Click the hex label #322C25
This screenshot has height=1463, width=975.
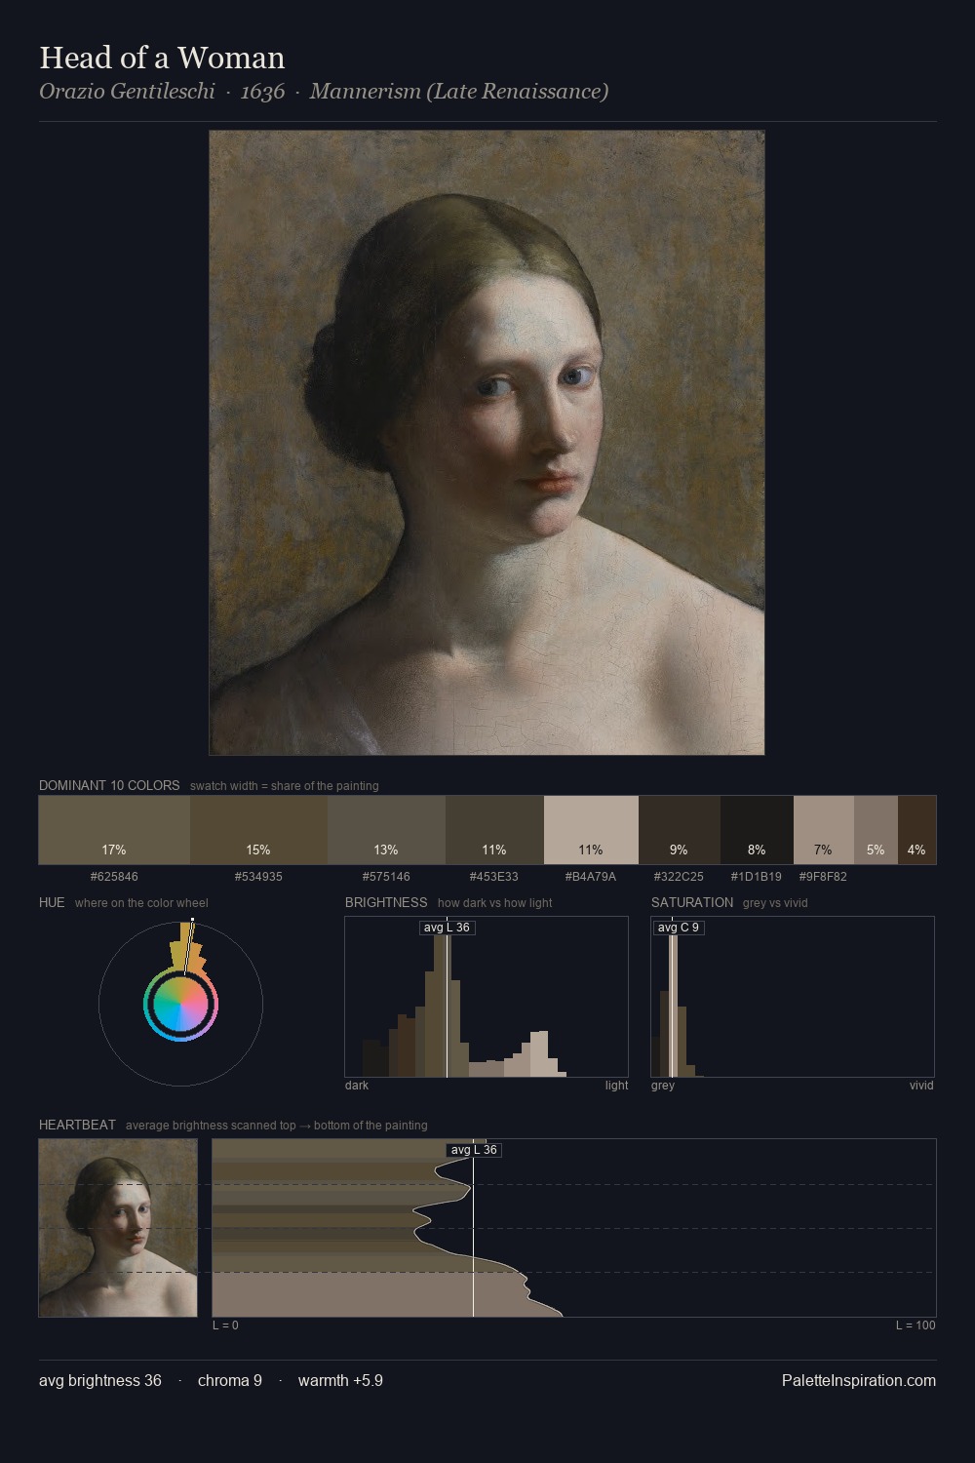pyautogui.click(x=679, y=877)
